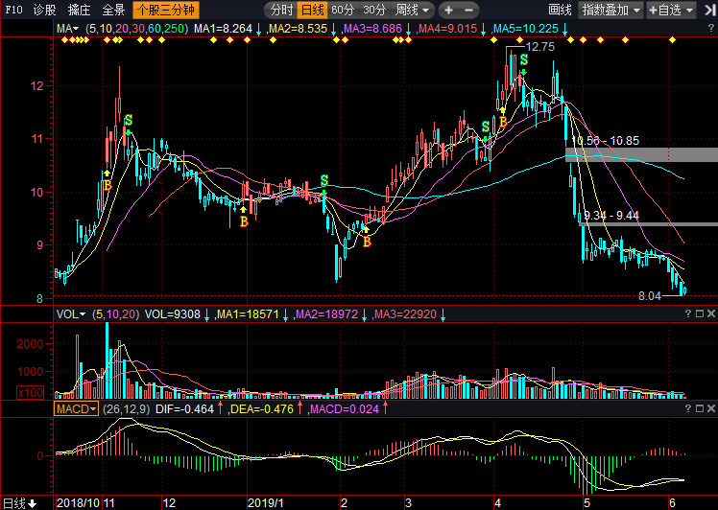Maximize the VOL indicator panel
The image size is (718, 510).
(x=698, y=313)
